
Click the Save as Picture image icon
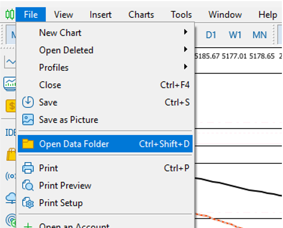click(x=28, y=119)
